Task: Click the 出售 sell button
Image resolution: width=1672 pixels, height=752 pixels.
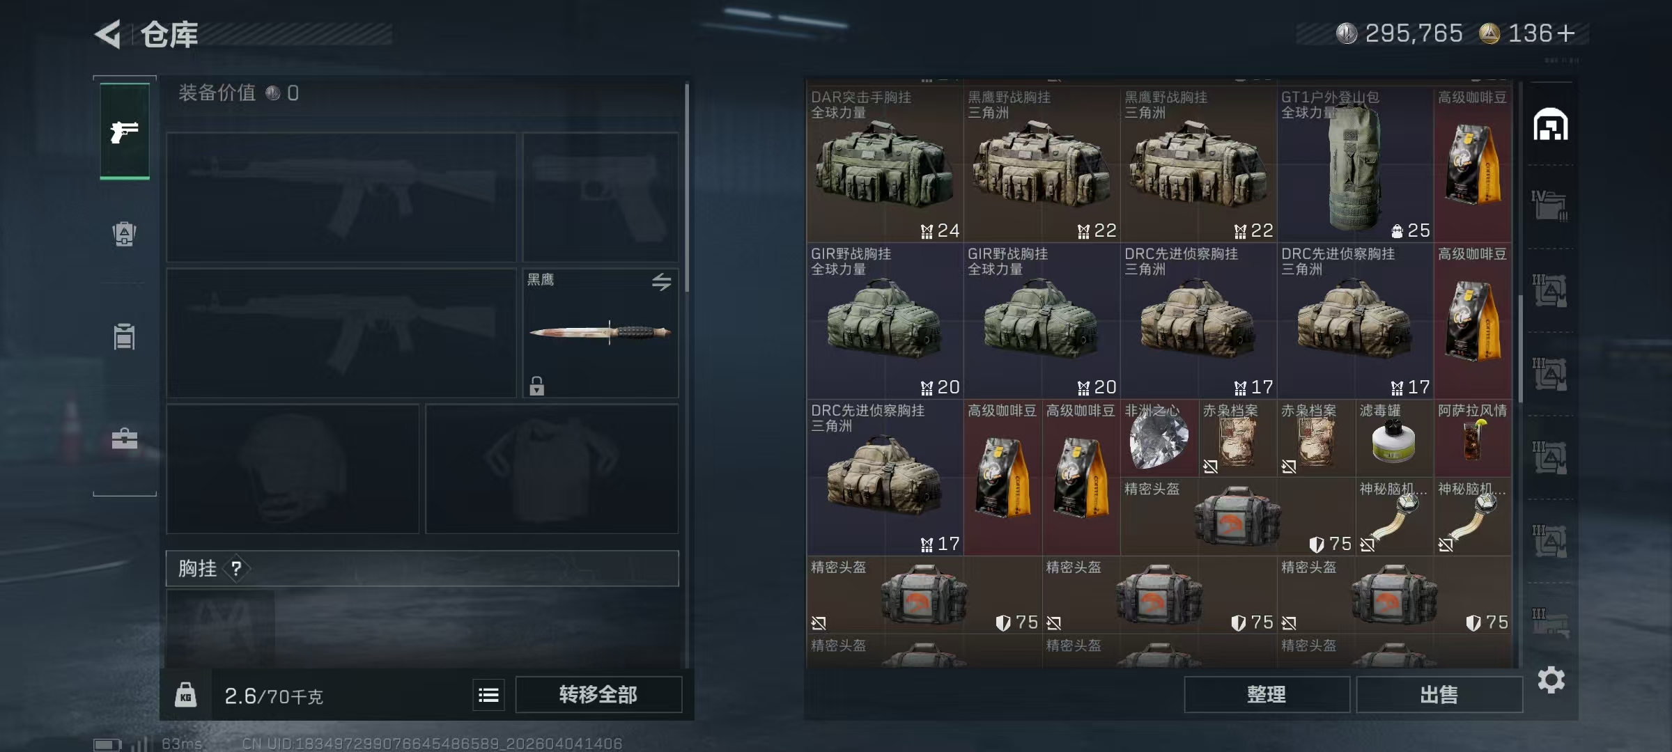Action: (1439, 695)
